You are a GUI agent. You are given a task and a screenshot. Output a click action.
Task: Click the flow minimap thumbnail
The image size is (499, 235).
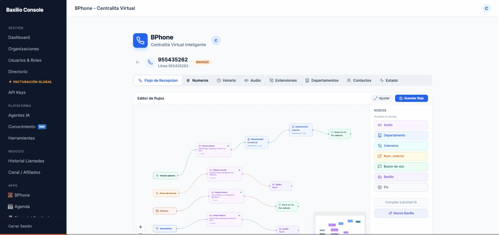[340, 224]
